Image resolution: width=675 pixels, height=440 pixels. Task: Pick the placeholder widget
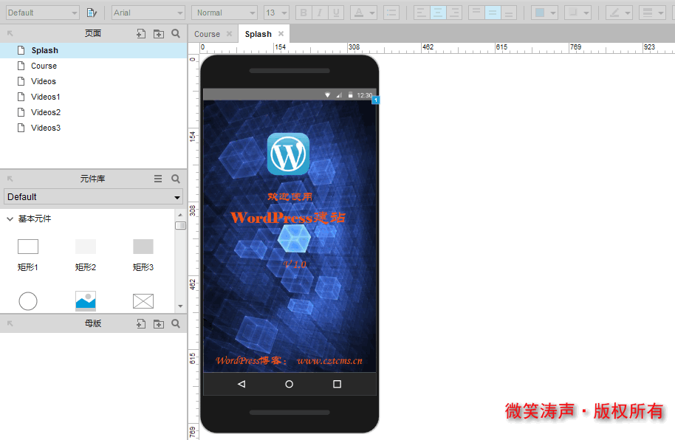(x=143, y=301)
